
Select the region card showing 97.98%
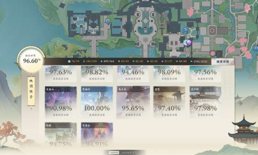click(205, 102)
